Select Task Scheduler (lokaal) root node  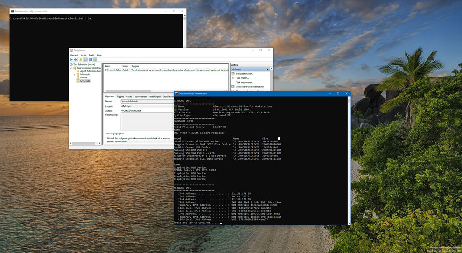(x=84, y=64)
